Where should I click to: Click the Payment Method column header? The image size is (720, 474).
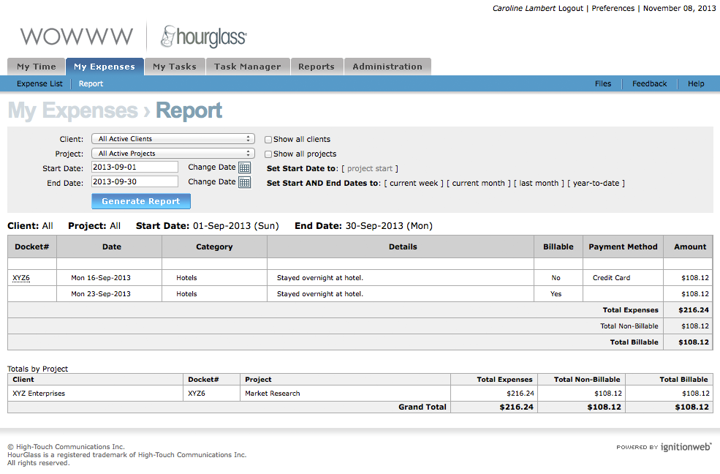pyautogui.click(x=623, y=247)
